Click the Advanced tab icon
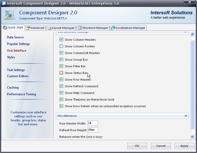Screen dimensions: 197x153 tap(28, 28)
